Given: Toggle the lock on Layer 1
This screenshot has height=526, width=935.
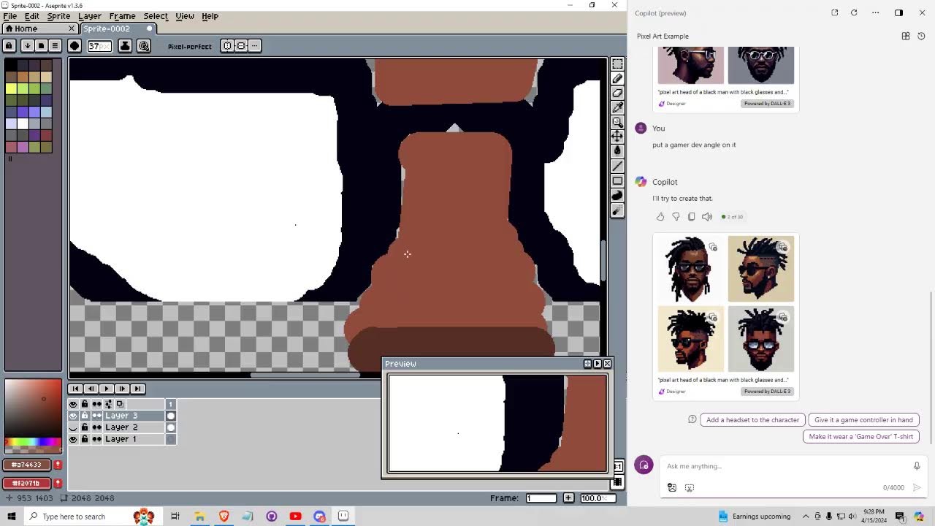Looking at the screenshot, I should point(85,439).
